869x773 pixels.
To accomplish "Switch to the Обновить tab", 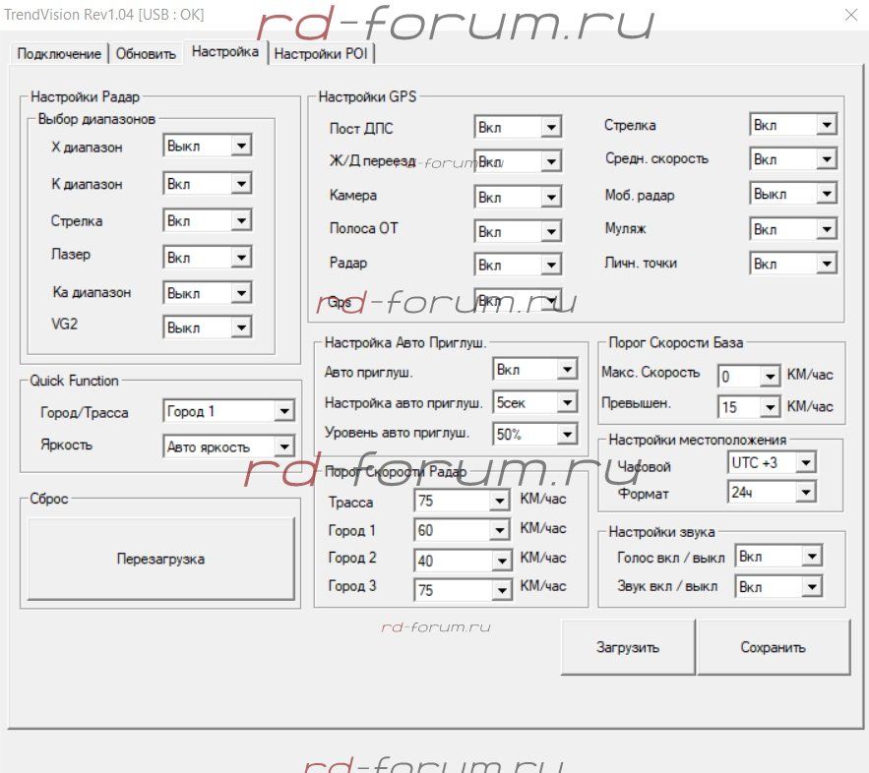I will [146, 54].
